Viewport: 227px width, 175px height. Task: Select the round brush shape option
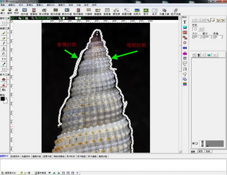click(195, 29)
